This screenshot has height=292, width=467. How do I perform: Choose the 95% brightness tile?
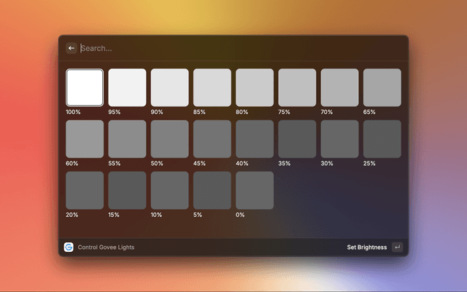[127, 88]
